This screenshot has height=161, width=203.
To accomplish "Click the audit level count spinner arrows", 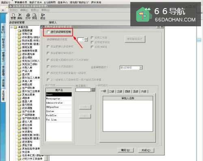I will coord(86,39).
